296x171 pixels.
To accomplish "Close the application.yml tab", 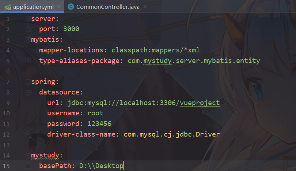I will (x=58, y=7).
